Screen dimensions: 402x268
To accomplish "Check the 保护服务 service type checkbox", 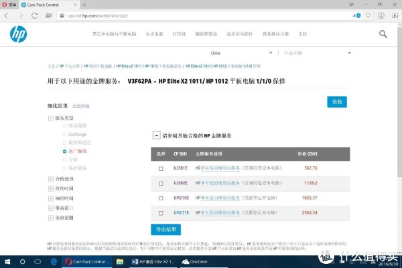I will pos(64,168).
